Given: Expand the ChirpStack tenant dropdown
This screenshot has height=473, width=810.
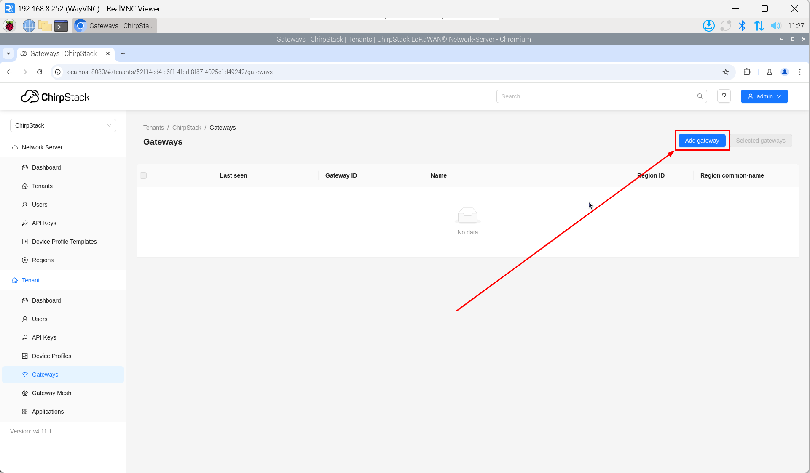Looking at the screenshot, I should point(63,125).
